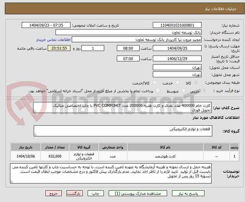245x202 pixels.
Task: Open اطلاعات تماس خریدار link
Action: click(54, 40)
